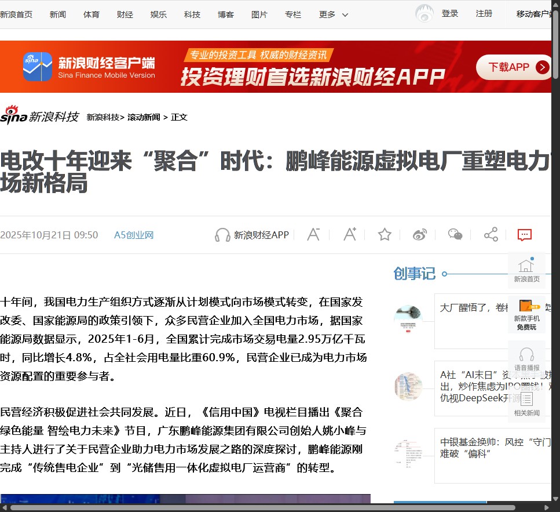Share article via WeChat icon
Screen dimensions: 560x512
pyautogui.click(x=455, y=235)
